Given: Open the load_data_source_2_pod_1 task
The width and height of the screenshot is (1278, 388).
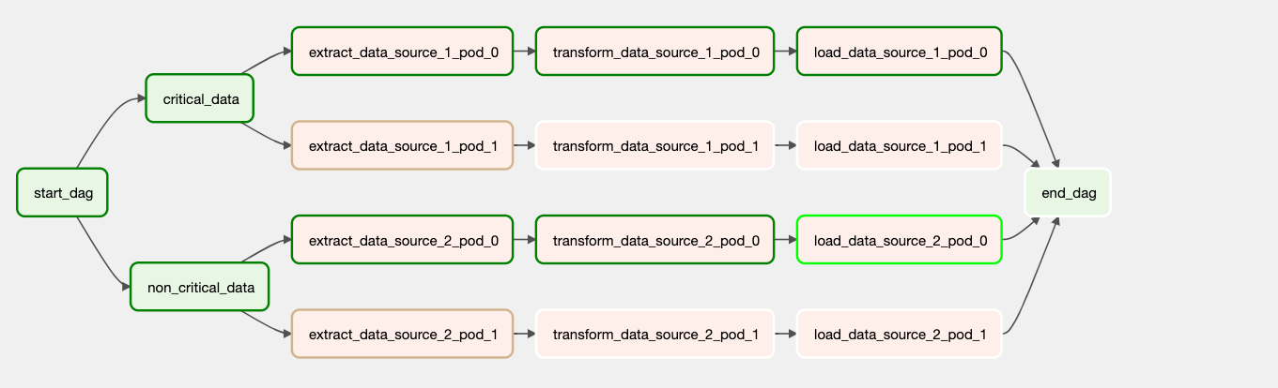Looking at the screenshot, I should pyautogui.click(x=899, y=334).
